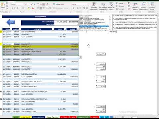Open Ordenar y filtrar menu
The image size is (159, 119).
[x=135, y=6]
